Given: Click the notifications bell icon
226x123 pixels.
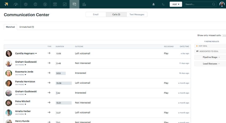Looking at the screenshot, I should click(153, 4).
